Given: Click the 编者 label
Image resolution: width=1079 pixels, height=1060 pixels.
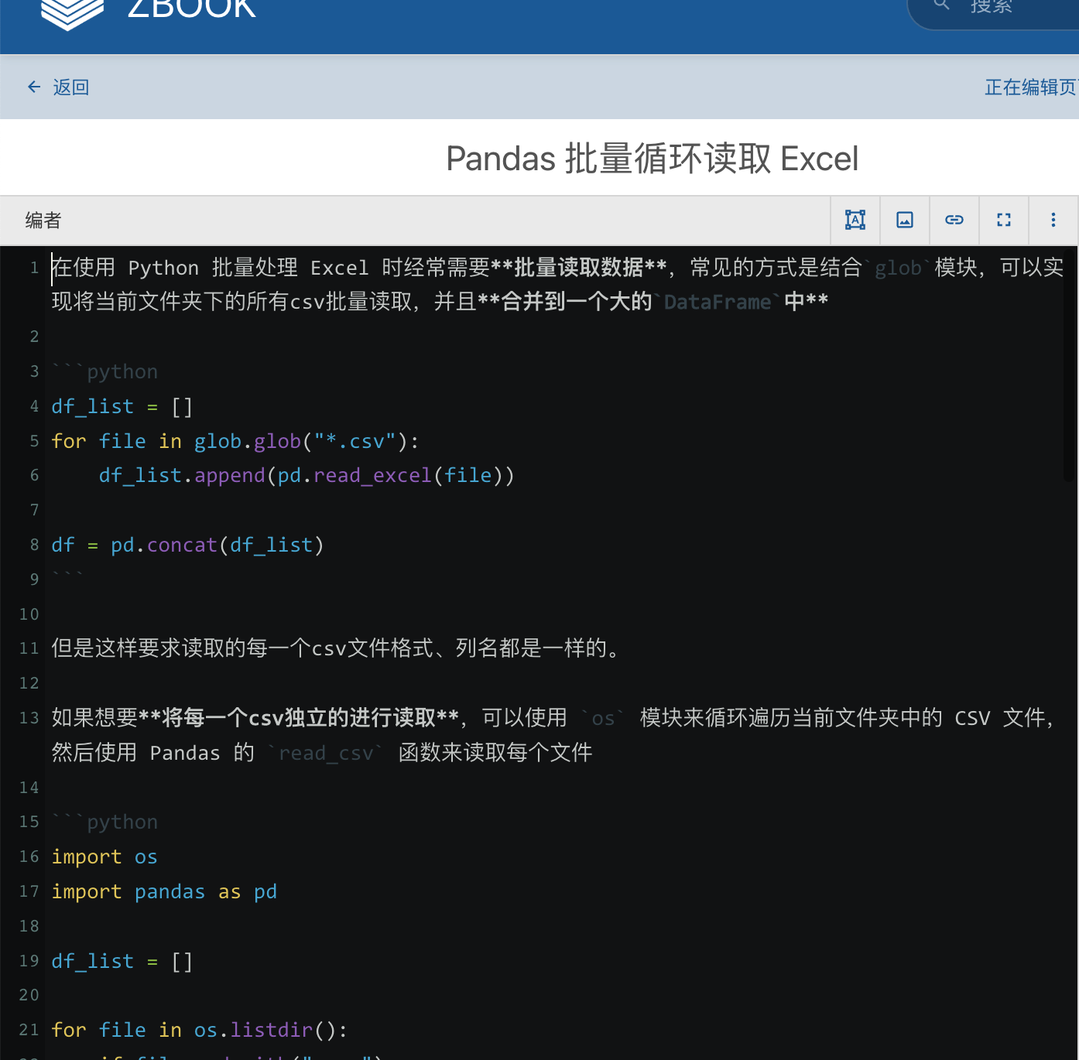Looking at the screenshot, I should tap(42, 221).
